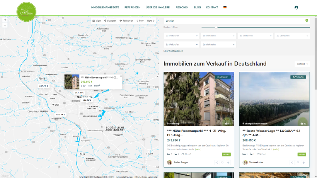
Task: Open Blog menu item
Action: [197, 7]
